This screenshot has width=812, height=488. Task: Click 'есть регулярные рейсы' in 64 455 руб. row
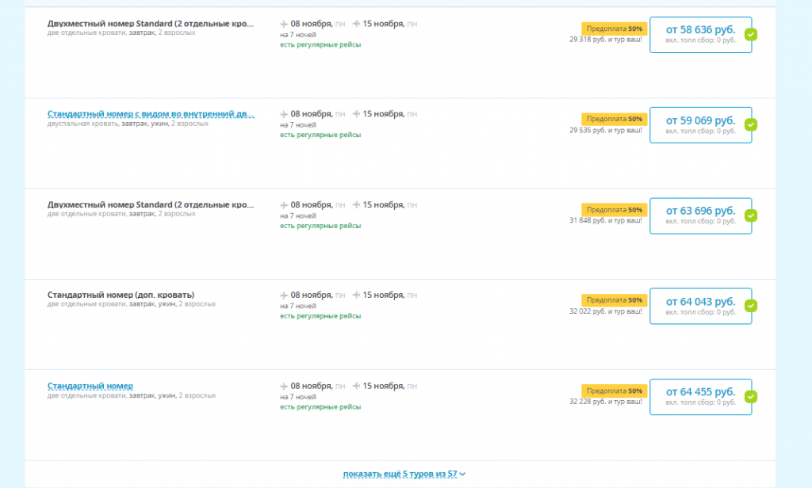(320, 406)
